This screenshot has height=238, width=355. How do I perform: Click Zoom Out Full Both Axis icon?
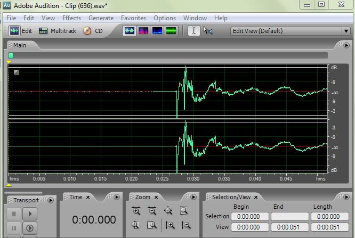168,211
